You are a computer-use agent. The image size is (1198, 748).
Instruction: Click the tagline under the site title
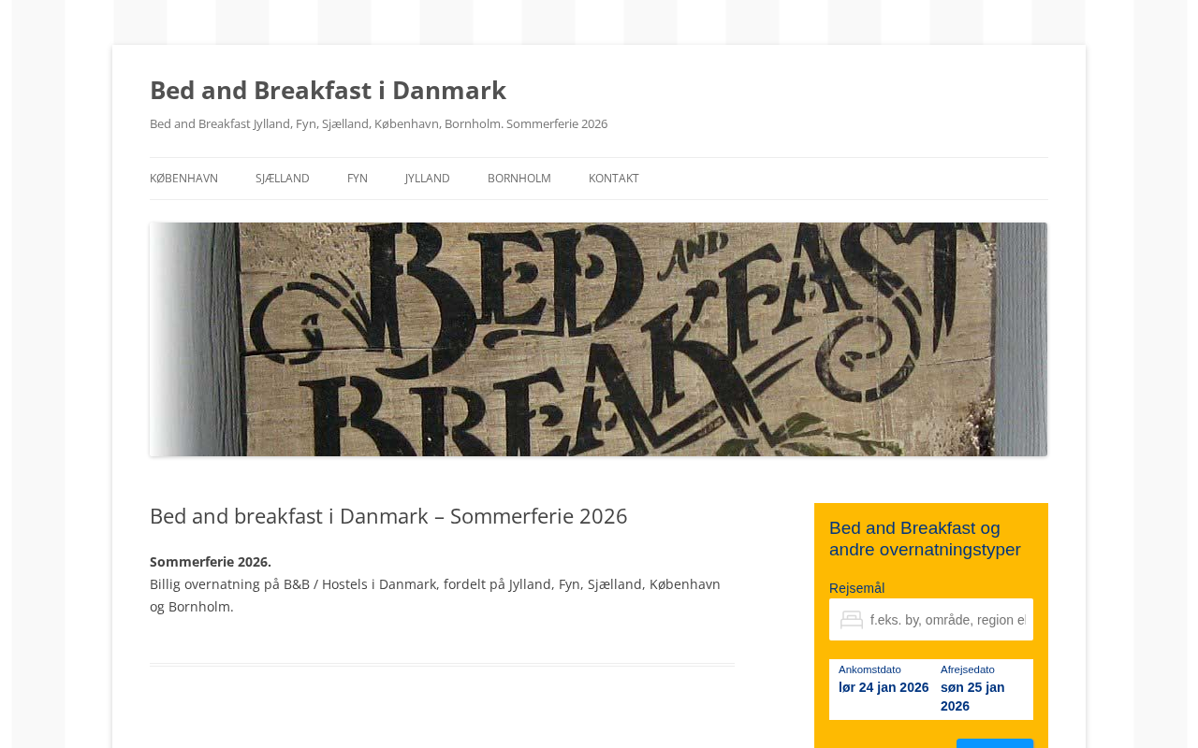pos(378,123)
